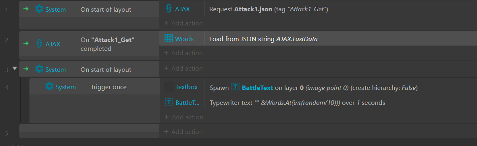Click the AJAX icon in event 2 condition
This screenshot has height=146, width=477.
39,44
